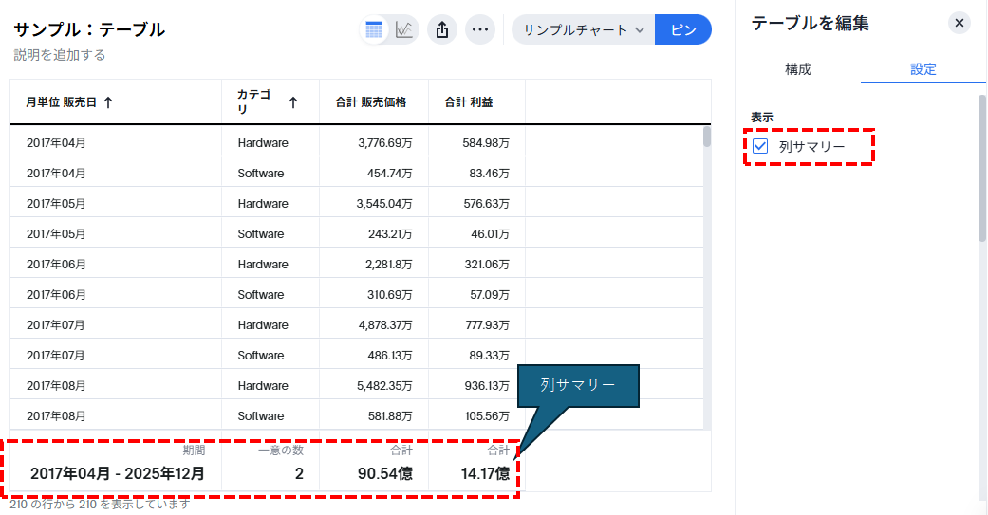Click 2017年07月 date in the 777.93万 row
Screen dimensions: 988x515
56,325
